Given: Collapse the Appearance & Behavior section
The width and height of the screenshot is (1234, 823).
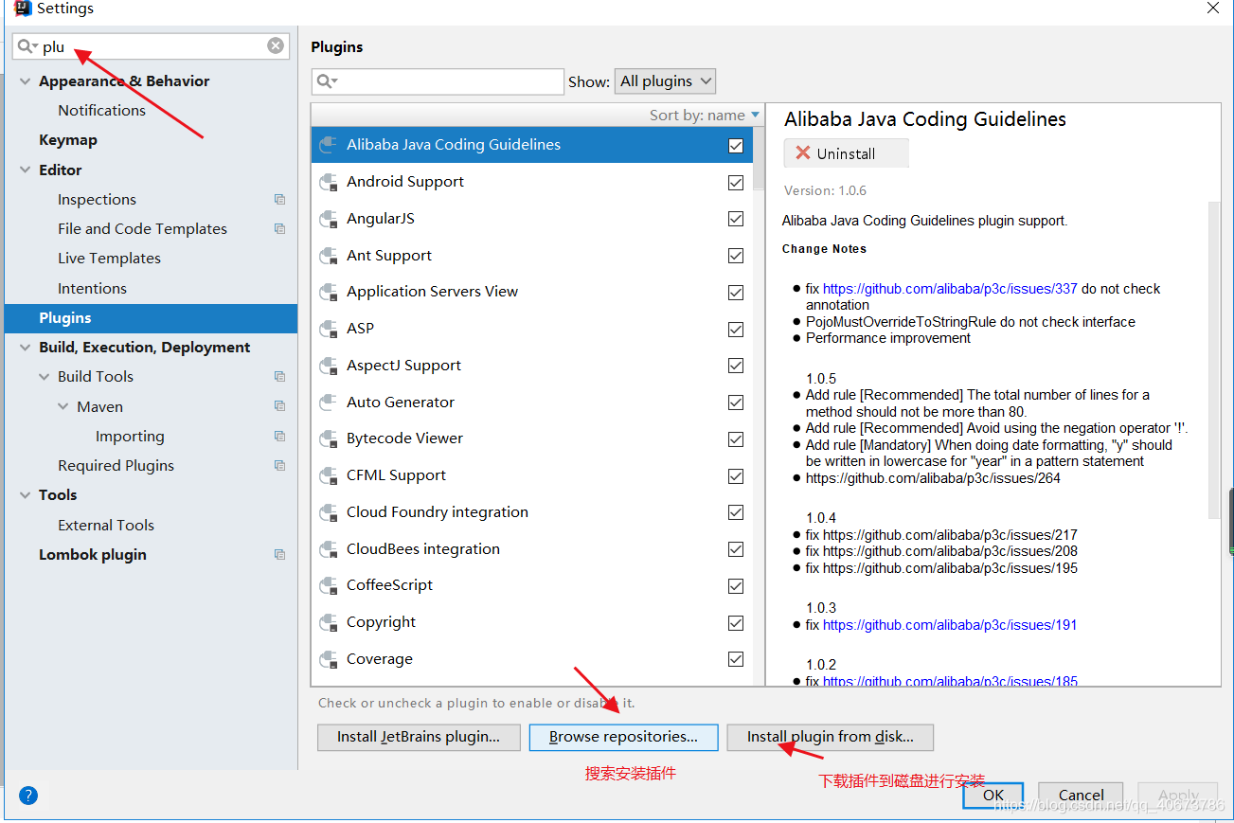Looking at the screenshot, I should point(25,81).
